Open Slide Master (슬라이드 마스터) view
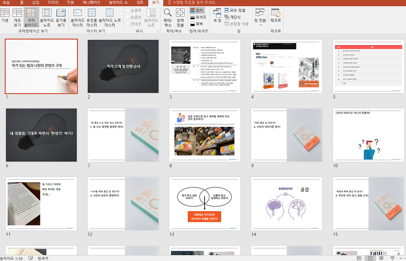Viewport: 406px width, 261px height. pos(78,17)
